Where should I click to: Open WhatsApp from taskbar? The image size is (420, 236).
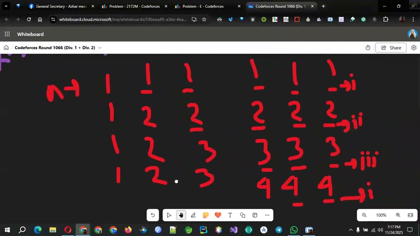pos(294,230)
